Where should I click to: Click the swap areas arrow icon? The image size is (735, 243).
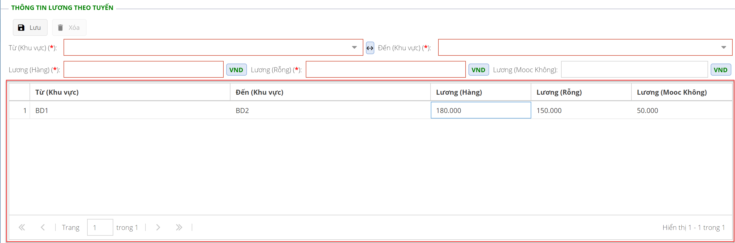[x=370, y=48]
